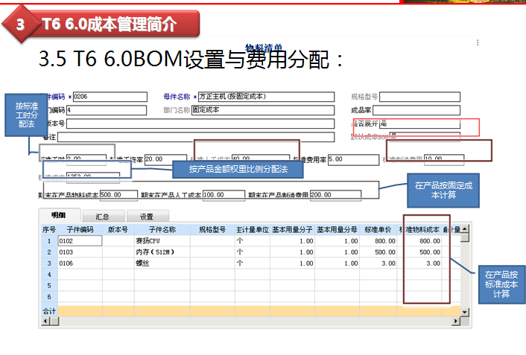
Task: Select the cell with code 0106
Action: tap(80, 263)
